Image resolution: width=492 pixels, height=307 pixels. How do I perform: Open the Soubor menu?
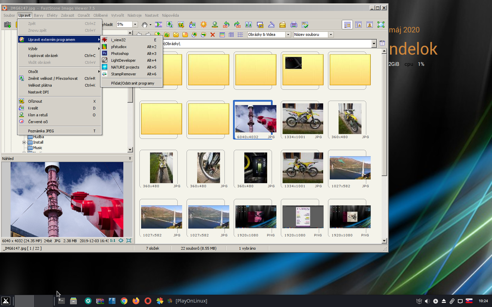click(x=9, y=15)
